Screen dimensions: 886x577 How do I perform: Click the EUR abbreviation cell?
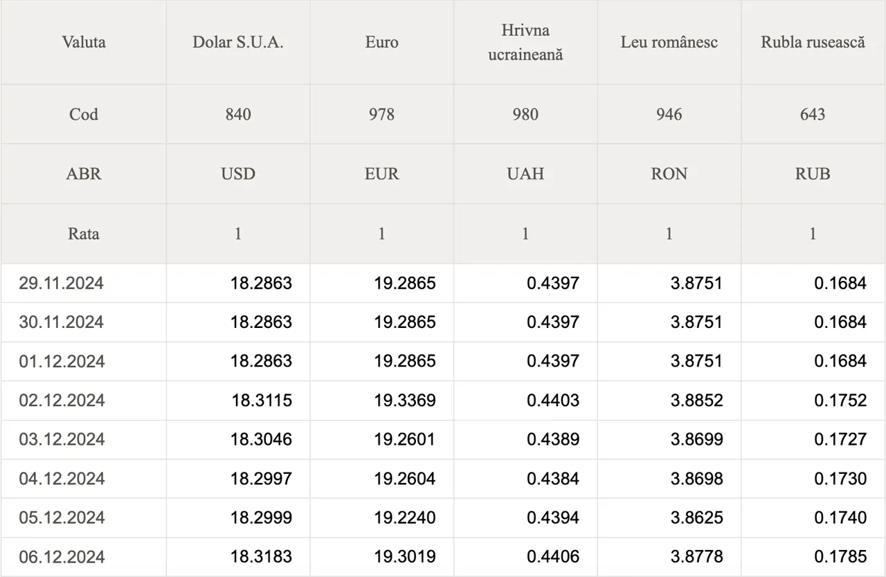pyautogui.click(x=382, y=174)
